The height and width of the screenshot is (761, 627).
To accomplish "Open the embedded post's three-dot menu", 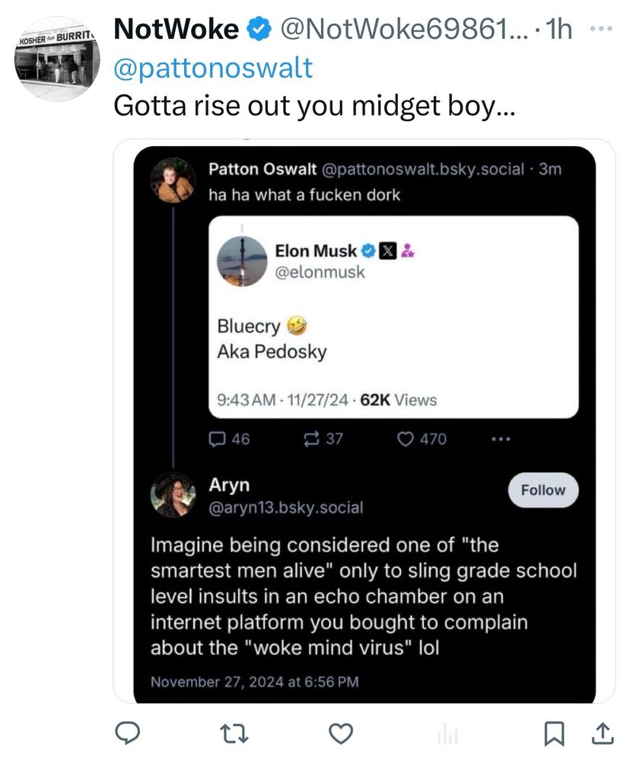I will (x=501, y=439).
